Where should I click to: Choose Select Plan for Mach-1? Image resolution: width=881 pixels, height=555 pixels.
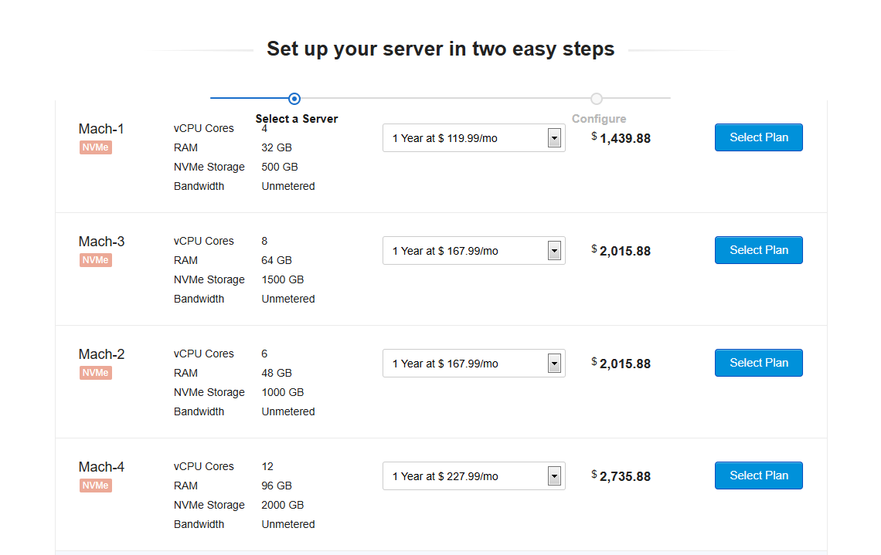[759, 137]
